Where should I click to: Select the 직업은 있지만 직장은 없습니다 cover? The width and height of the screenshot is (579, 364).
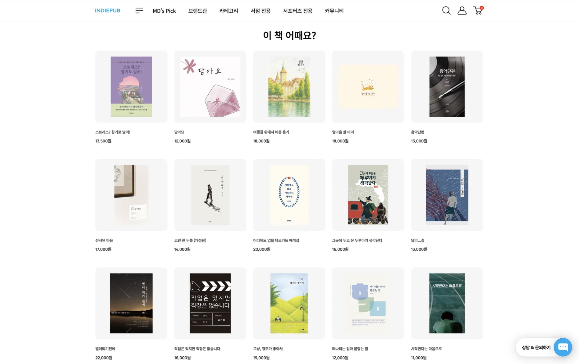click(x=210, y=303)
